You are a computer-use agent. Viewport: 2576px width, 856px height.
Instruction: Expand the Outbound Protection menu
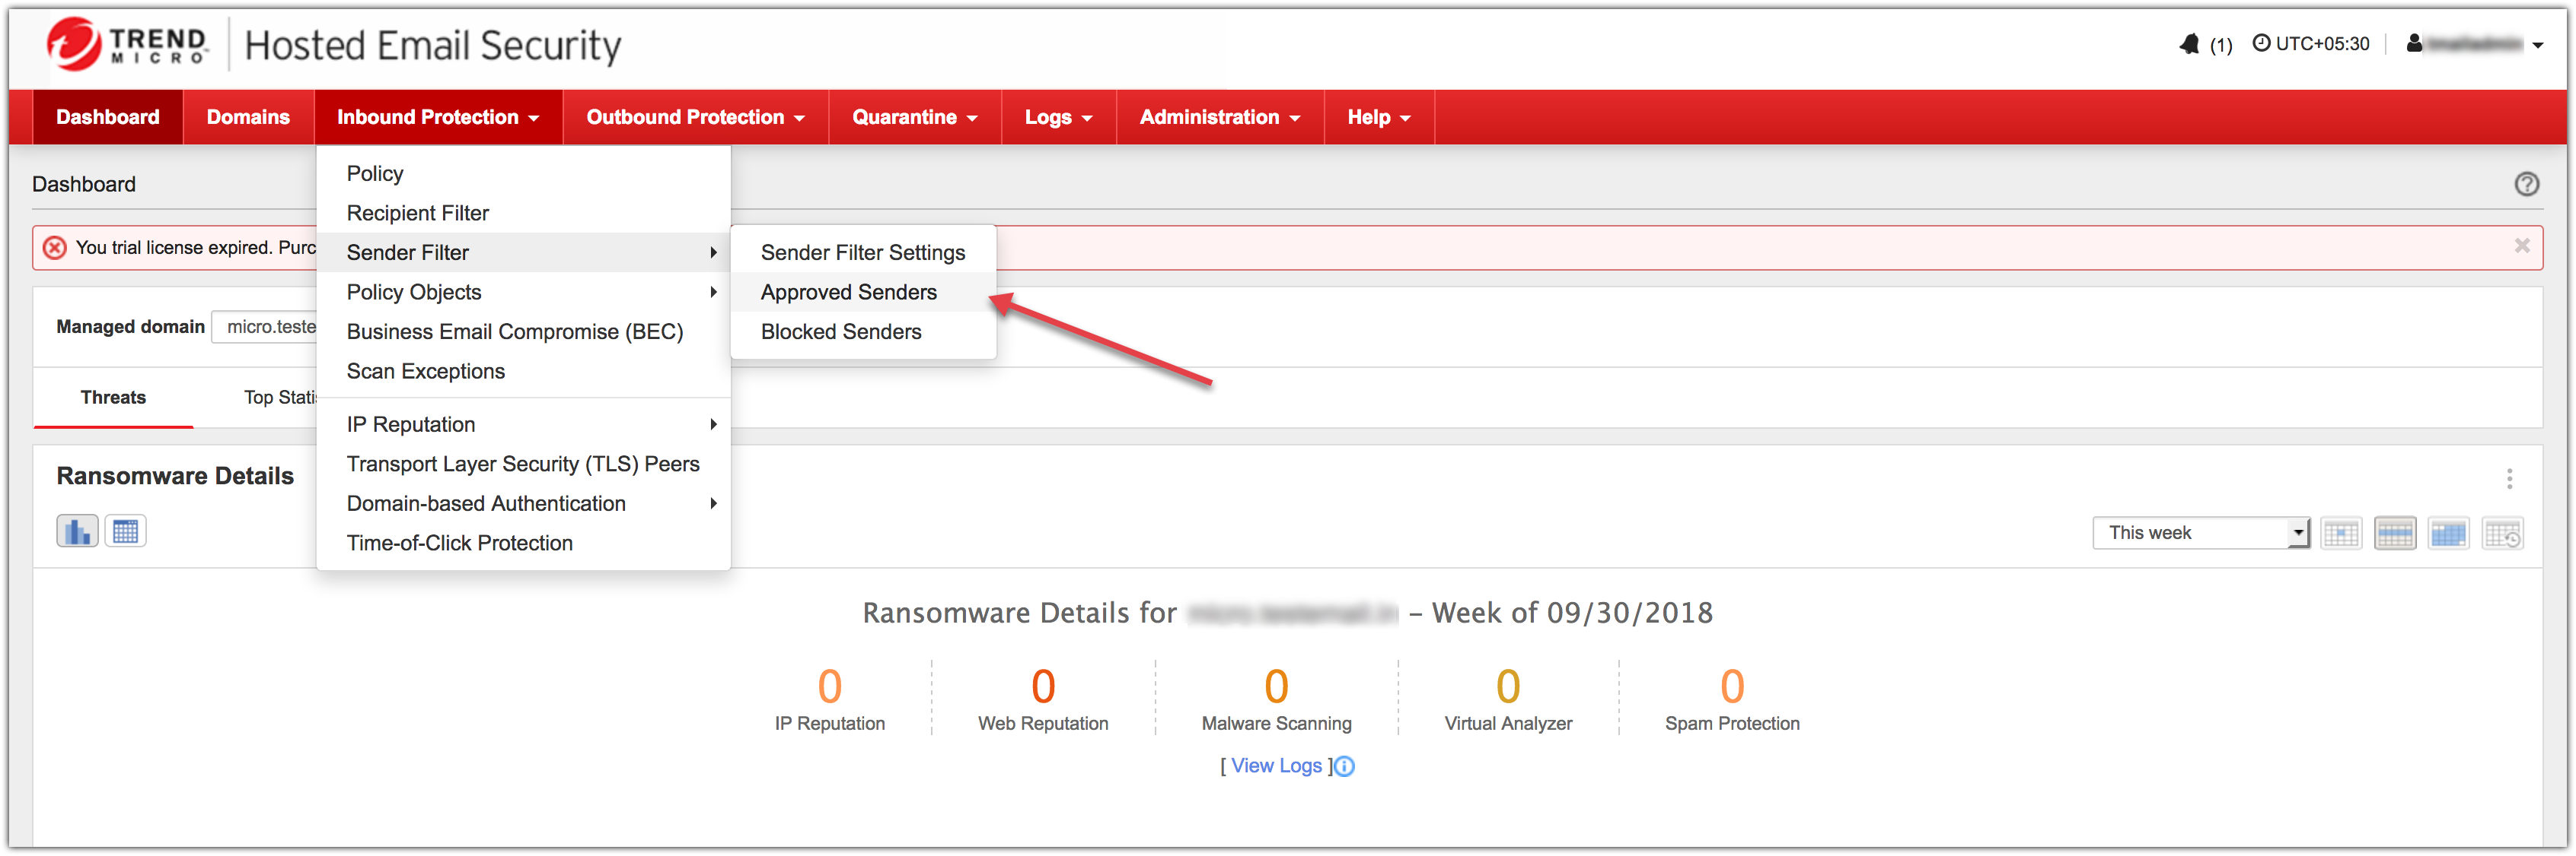point(695,117)
